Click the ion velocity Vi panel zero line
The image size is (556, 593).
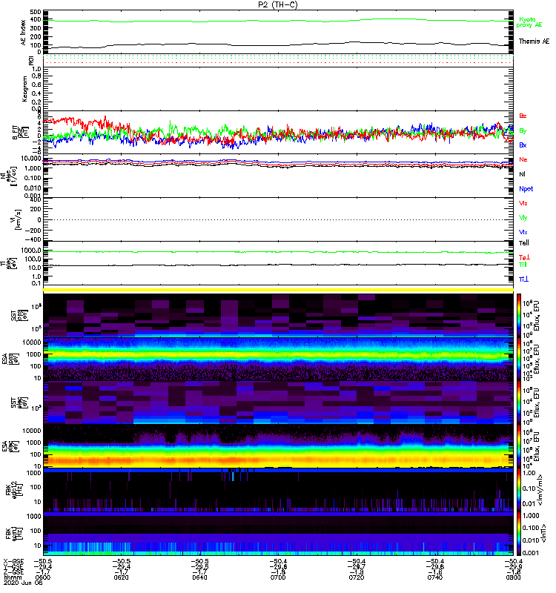(x=278, y=219)
